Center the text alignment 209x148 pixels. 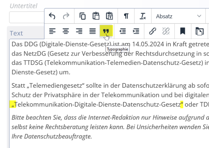point(66,31)
